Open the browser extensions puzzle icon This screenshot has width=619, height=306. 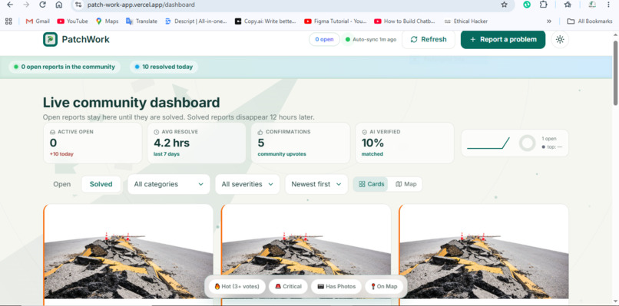point(544,5)
